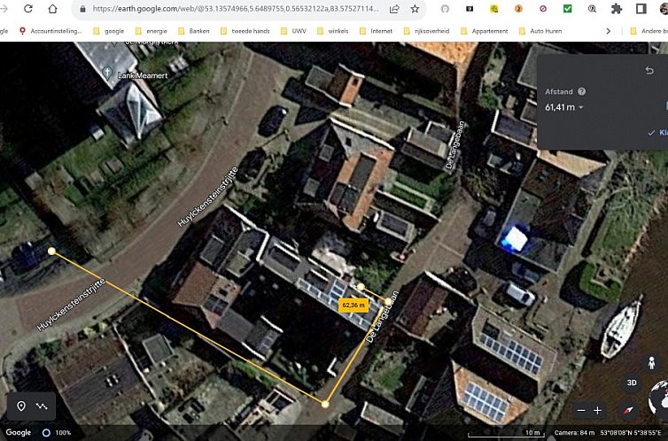
Task: Zoom in with the plus button
Action: (598, 410)
